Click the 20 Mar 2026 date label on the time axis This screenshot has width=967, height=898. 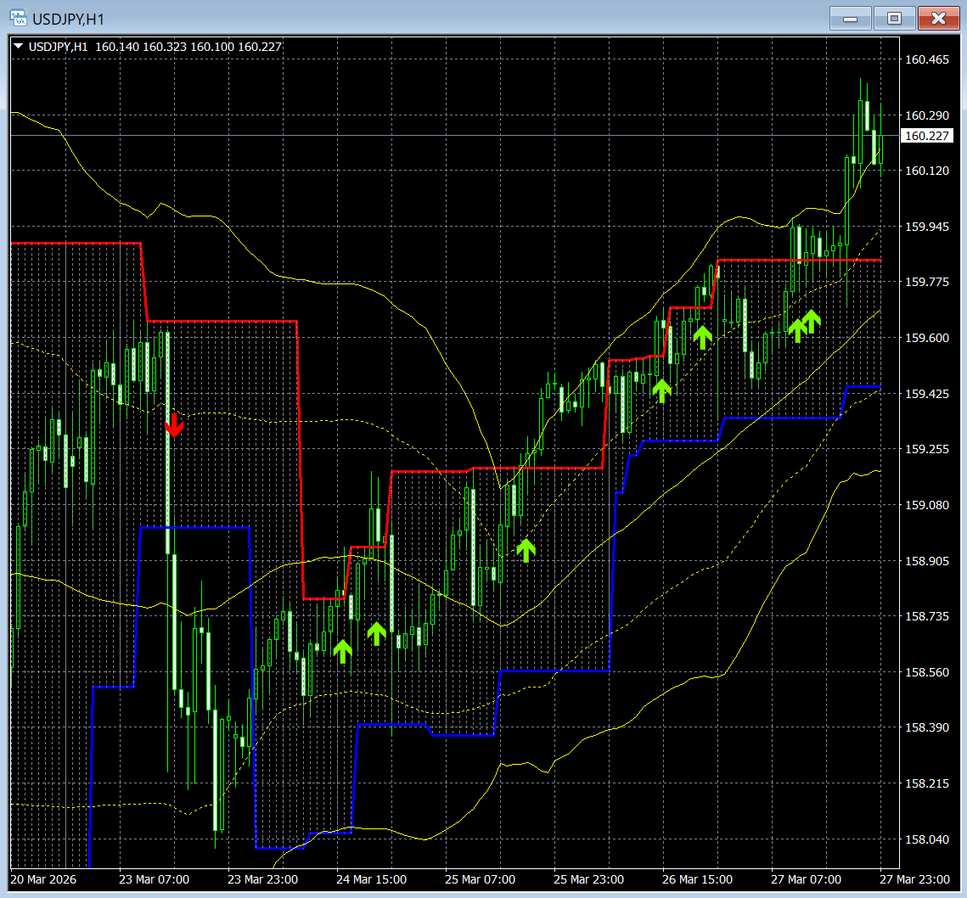click(43, 879)
